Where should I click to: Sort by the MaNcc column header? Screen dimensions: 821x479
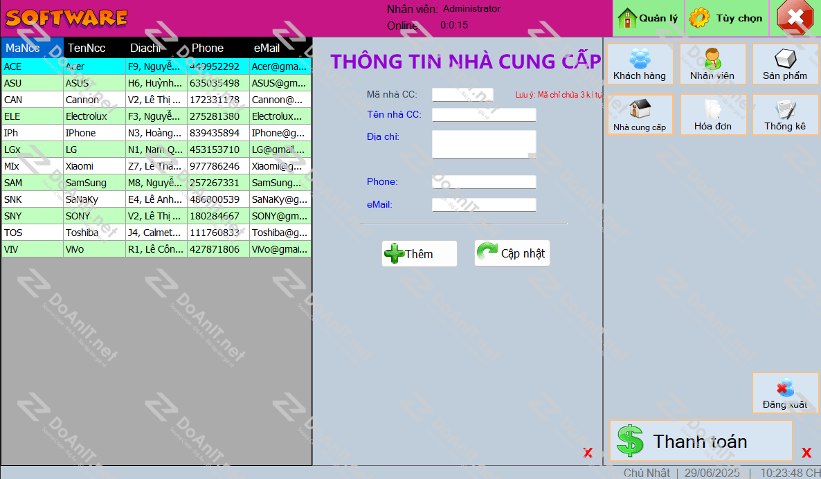pos(33,48)
